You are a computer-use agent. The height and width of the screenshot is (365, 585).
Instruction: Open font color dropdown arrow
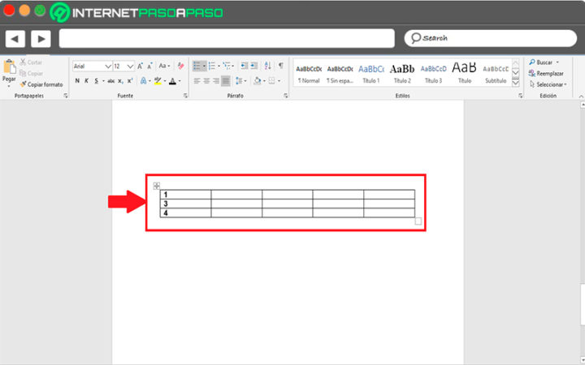(180, 81)
